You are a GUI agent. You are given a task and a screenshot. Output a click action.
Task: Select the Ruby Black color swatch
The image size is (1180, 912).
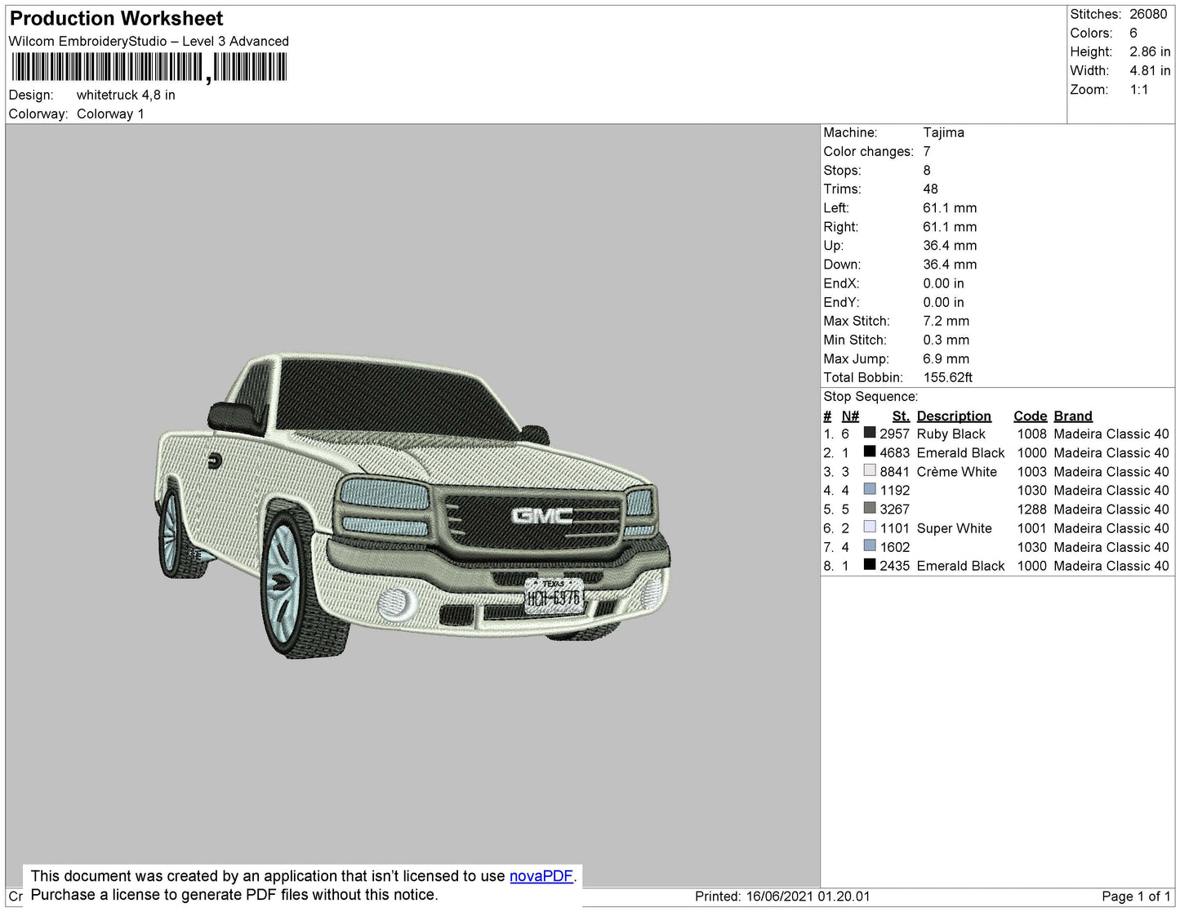[870, 433]
